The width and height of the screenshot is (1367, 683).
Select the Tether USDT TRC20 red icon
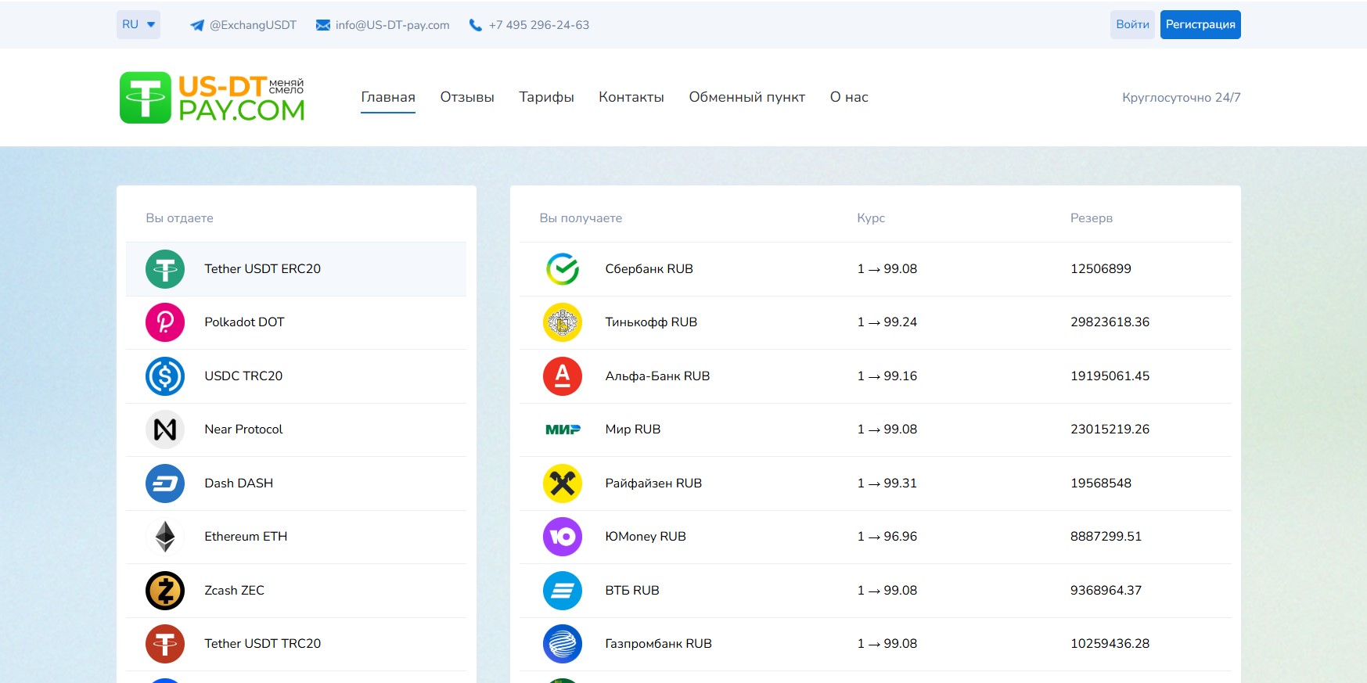point(165,644)
